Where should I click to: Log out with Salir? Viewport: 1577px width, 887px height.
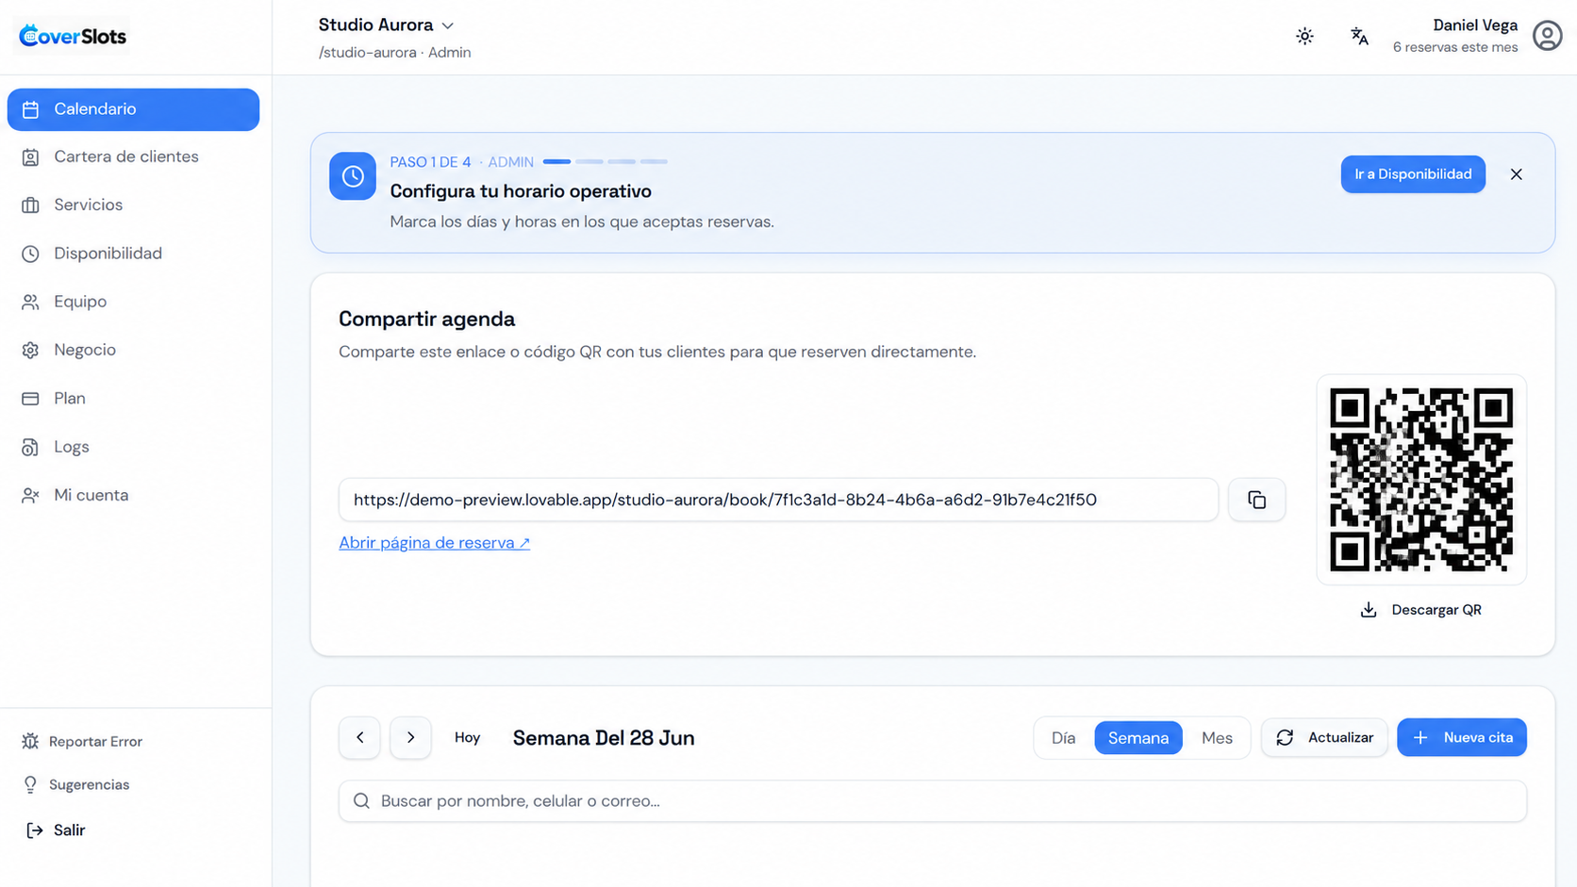point(69,830)
